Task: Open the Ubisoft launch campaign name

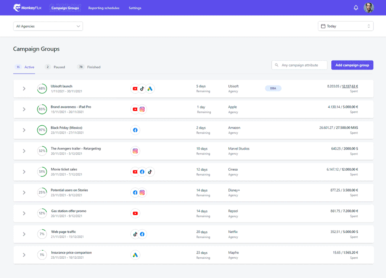Action: (x=62, y=86)
